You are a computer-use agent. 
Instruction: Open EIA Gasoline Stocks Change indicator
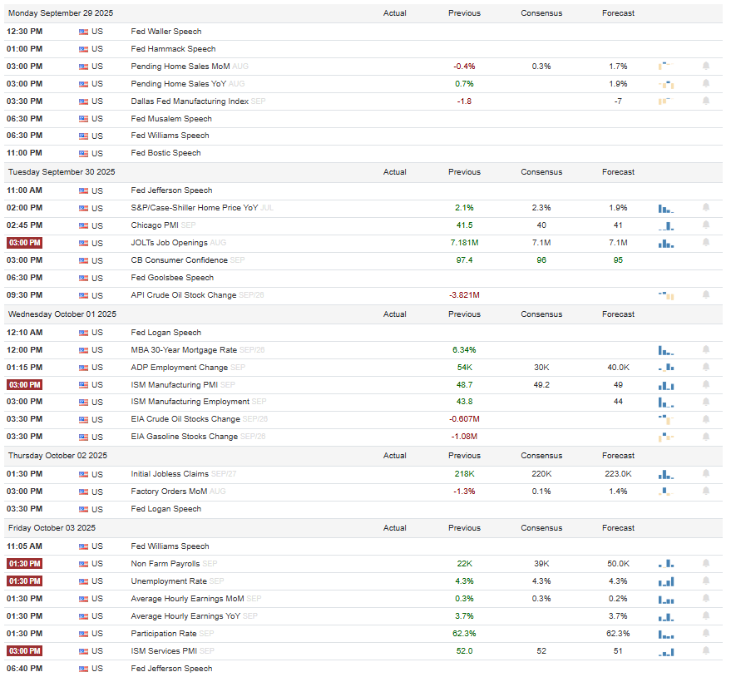(x=184, y=437)
